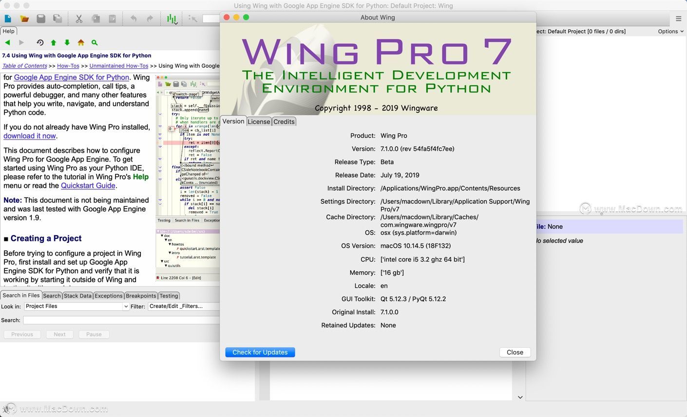Click the down chevron below editor

(520, 397)
